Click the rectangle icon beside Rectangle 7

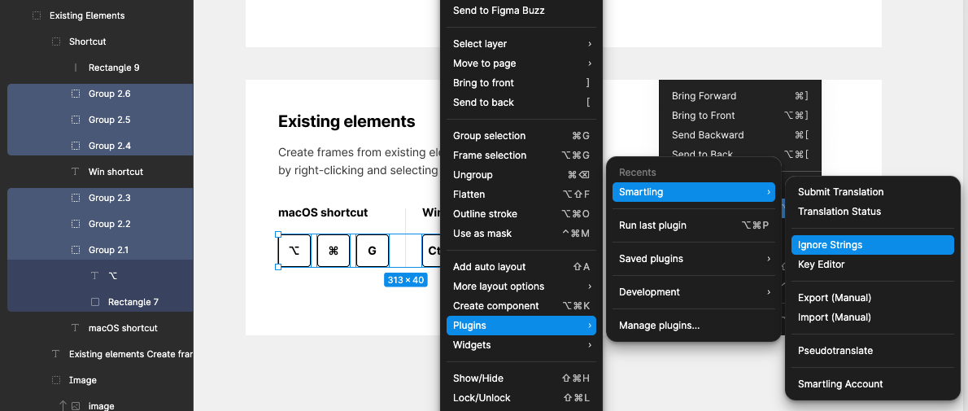coord(95,302)
